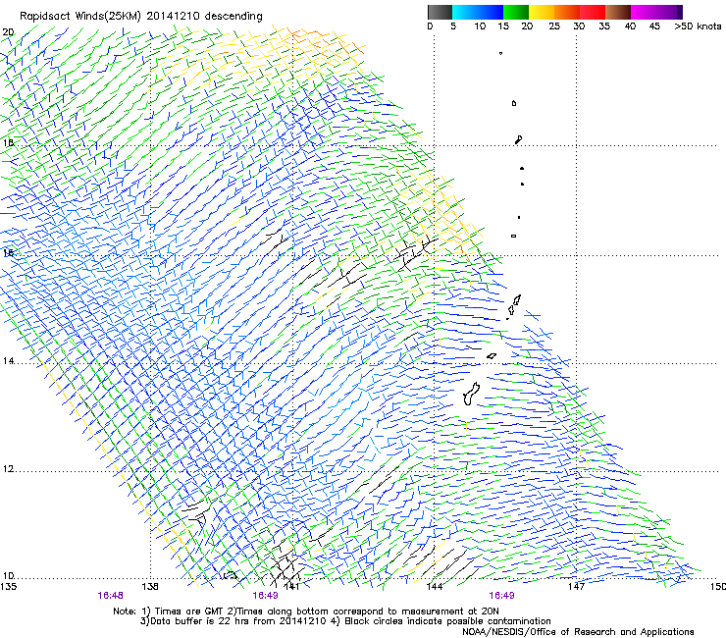The height and width of the screenshot is (638, 726).
Task: Click the note line '3)Data buffer is 22 hrs'
Action: point(345,621)
